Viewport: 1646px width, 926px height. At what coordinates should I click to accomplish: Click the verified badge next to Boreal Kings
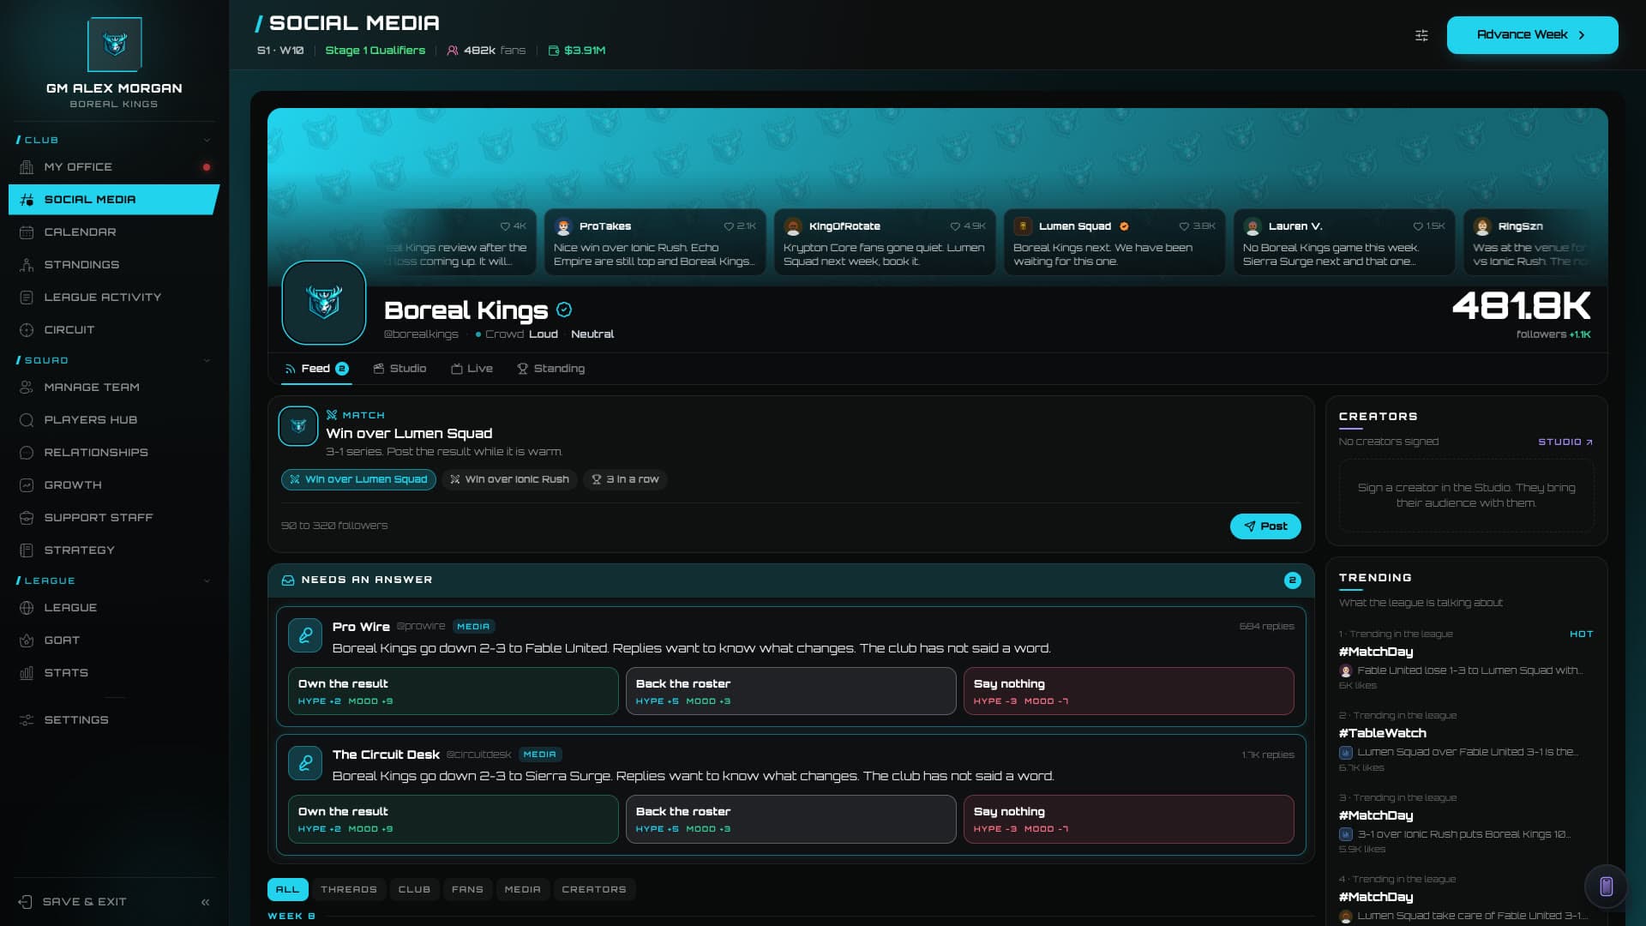pos(564,310)
